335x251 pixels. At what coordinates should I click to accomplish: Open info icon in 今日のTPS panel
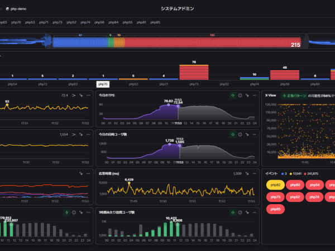click(x=240, y=95)
